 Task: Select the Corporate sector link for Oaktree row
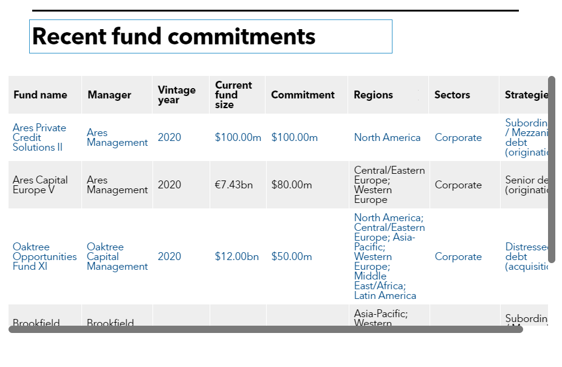tap(458, 256)
